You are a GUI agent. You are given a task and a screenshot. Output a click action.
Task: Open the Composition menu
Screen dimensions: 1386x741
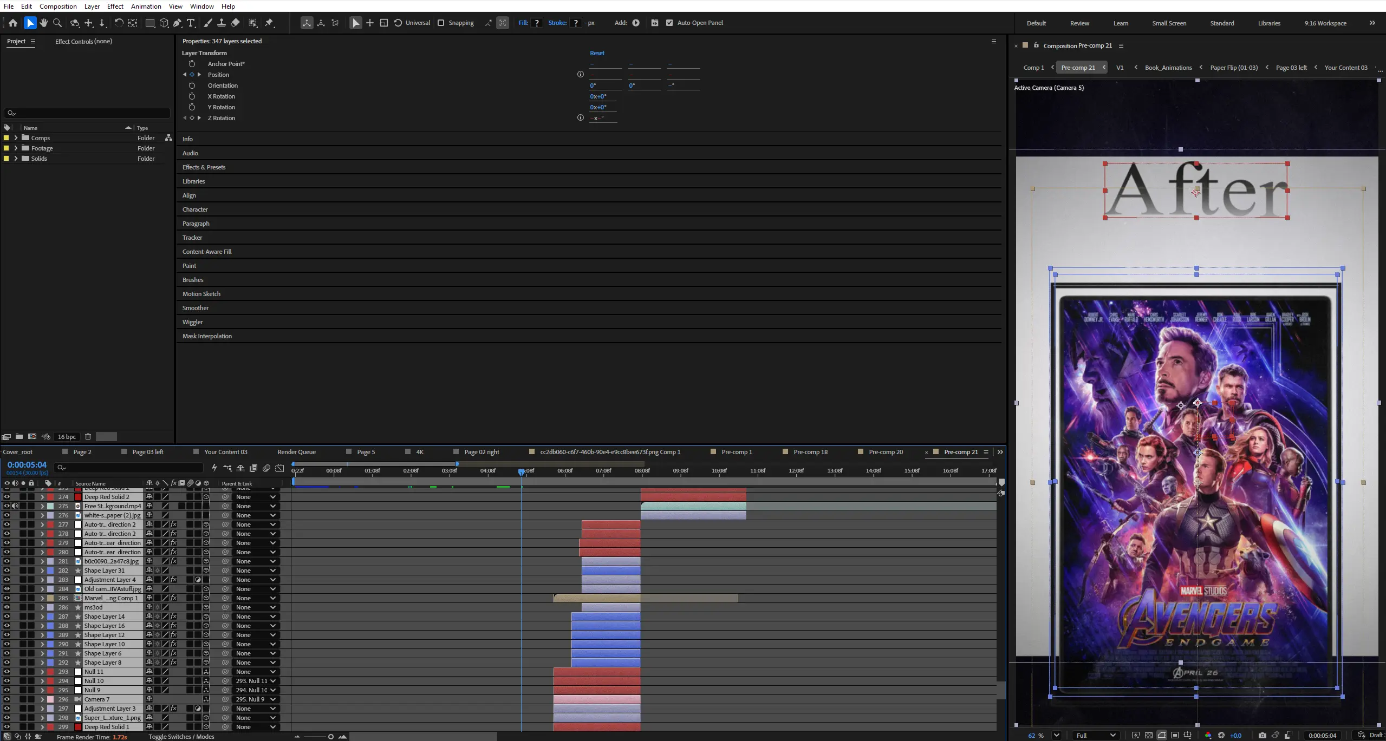click(x=58, y=6)
